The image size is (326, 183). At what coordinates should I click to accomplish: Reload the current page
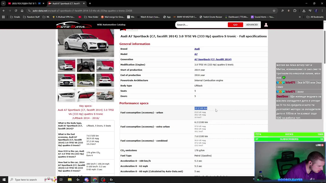[x=16, y=11]
